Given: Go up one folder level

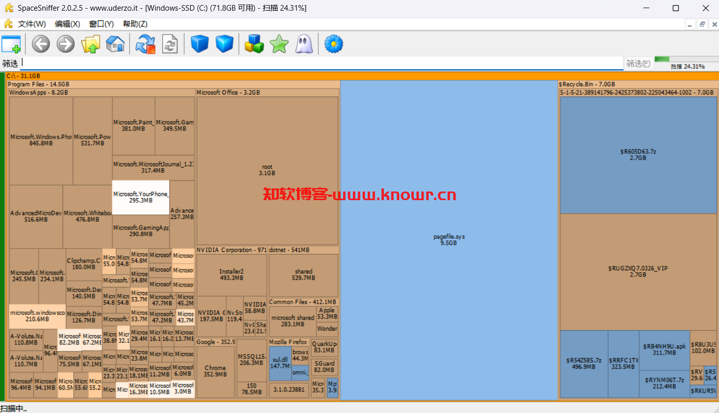Looking at the screenshot, I should point(91,44).
